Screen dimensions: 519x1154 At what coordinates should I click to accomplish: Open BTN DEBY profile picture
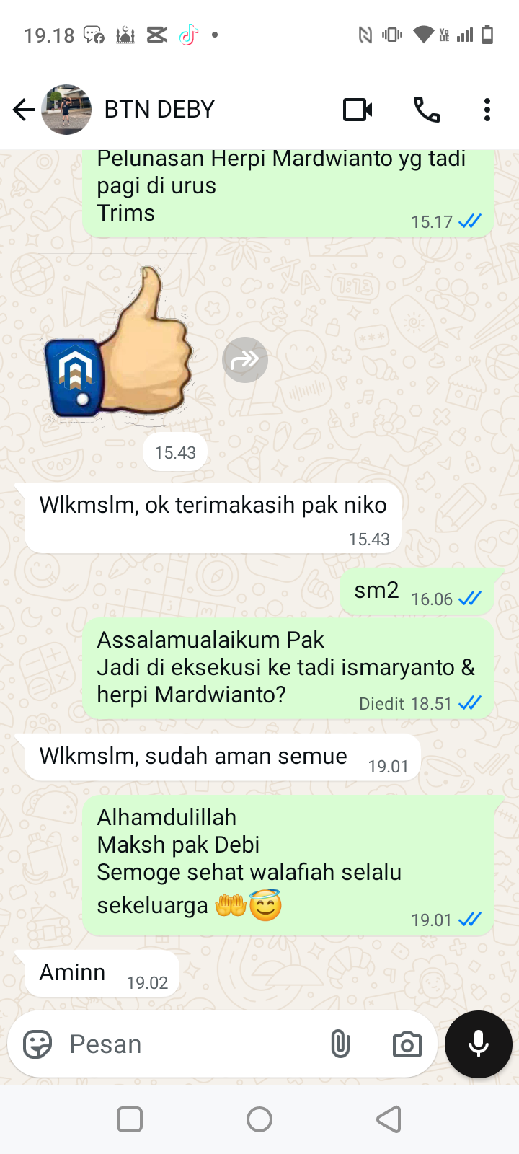tap(66, 110)
